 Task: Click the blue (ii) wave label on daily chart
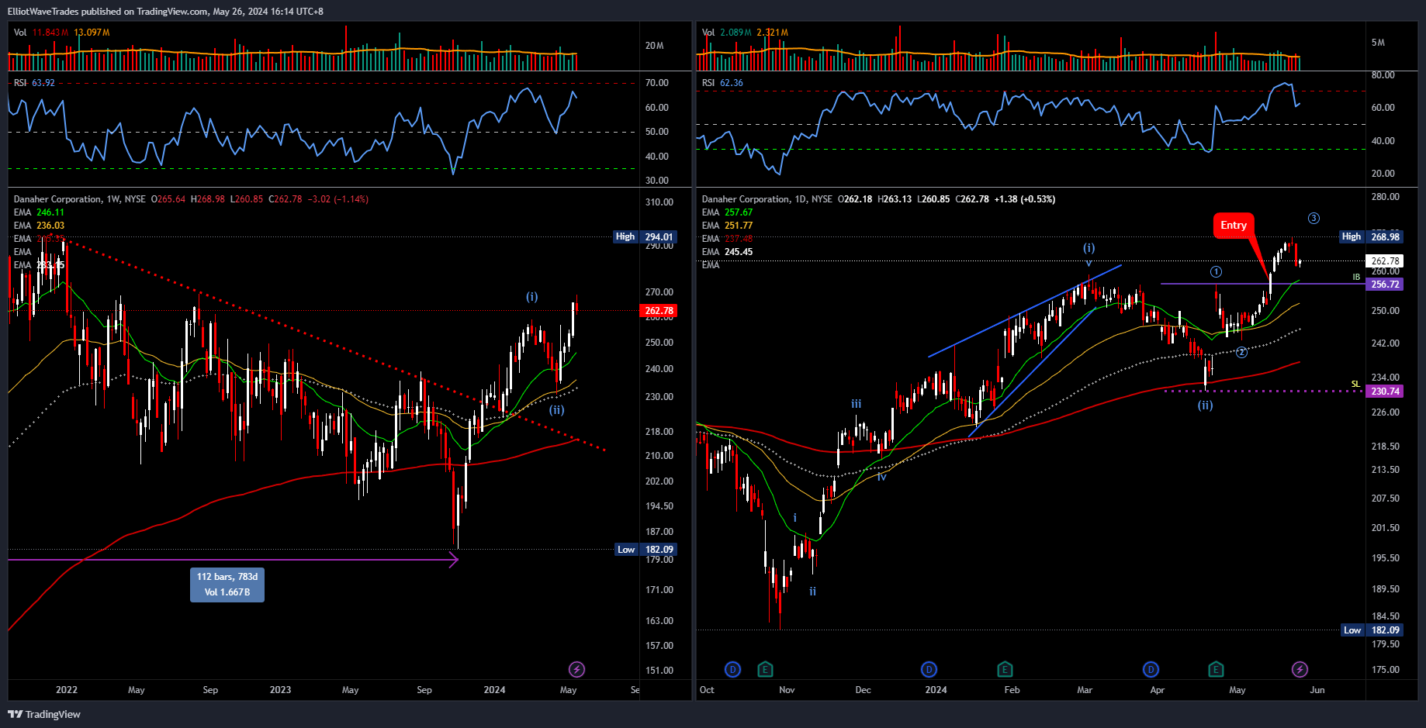point(1205,405)
